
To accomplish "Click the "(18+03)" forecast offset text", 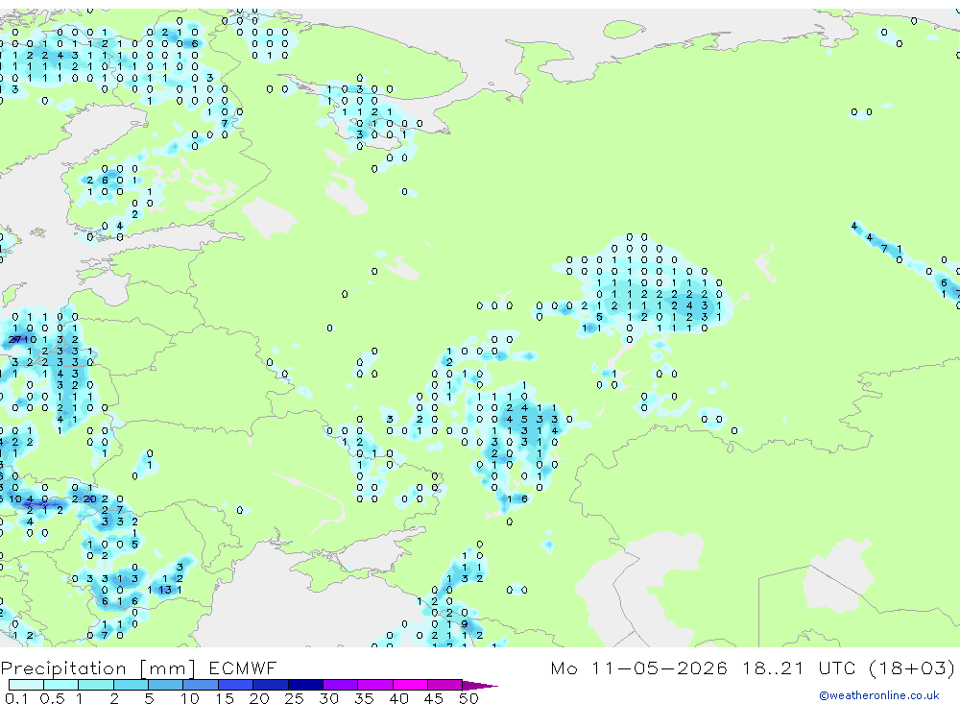I will (912, 668).
